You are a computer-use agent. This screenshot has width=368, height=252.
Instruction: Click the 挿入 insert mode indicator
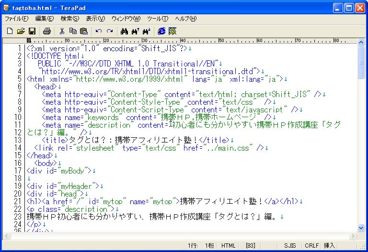point(329,245)
